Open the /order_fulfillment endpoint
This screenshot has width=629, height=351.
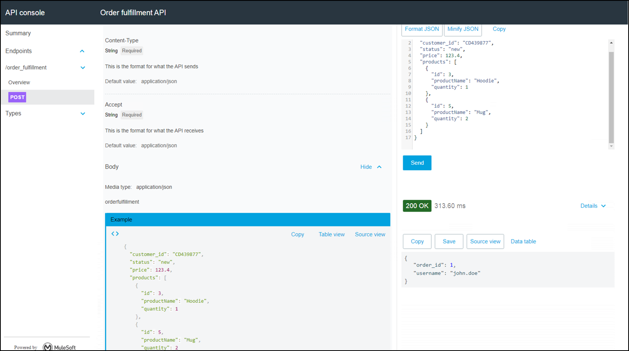[26, 67]
